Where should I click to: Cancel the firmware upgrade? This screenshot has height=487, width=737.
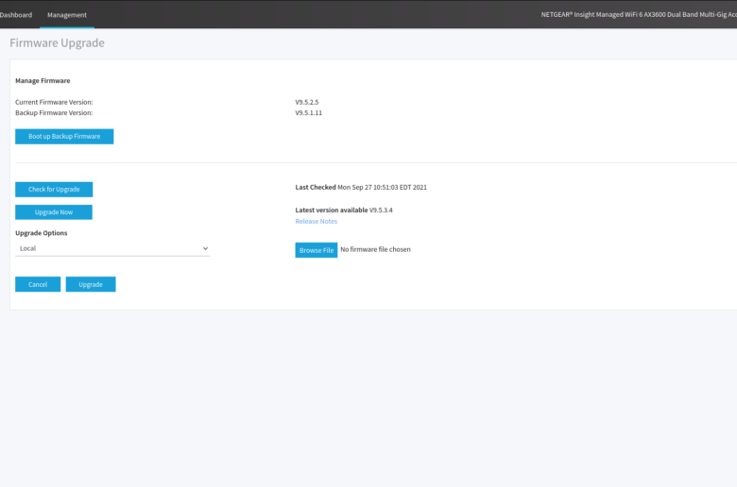click(38, 285)
